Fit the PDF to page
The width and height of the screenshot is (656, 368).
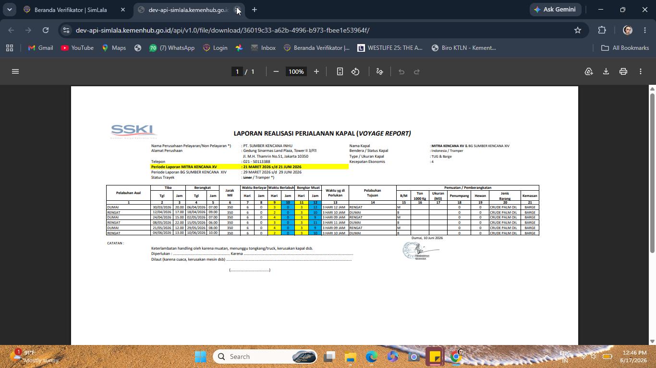point(340,71)
